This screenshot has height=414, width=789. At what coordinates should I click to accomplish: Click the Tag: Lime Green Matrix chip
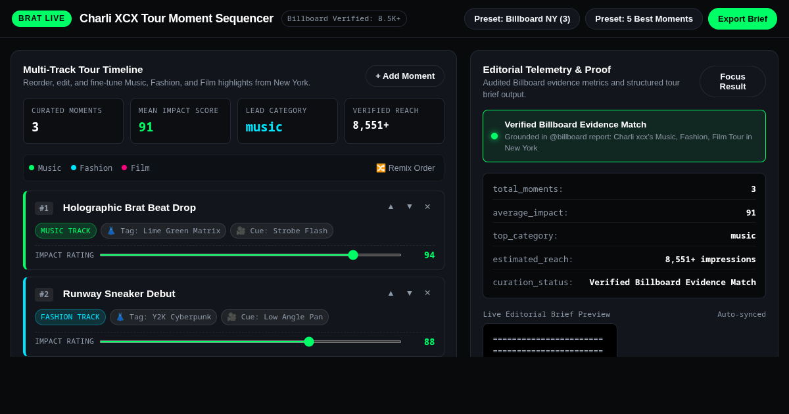pyautogui.click(x=163, y=231)
